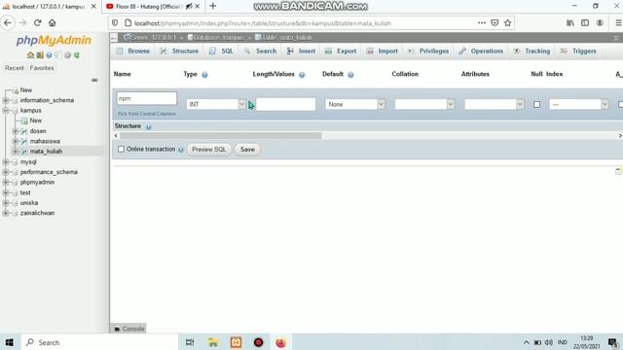Click the Preview SQL button
The image size is (623, 350).
pos(208,150)
